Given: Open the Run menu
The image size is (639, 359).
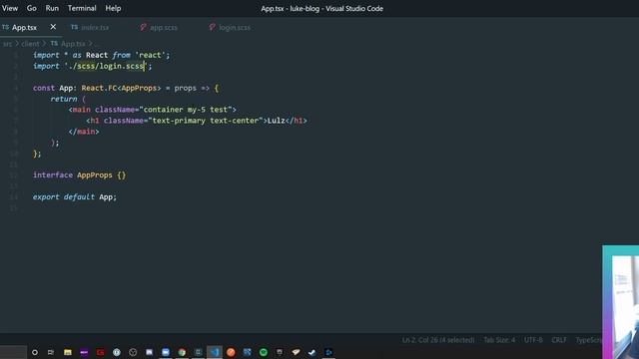Looking at the screenshot, I should [52, 8].
